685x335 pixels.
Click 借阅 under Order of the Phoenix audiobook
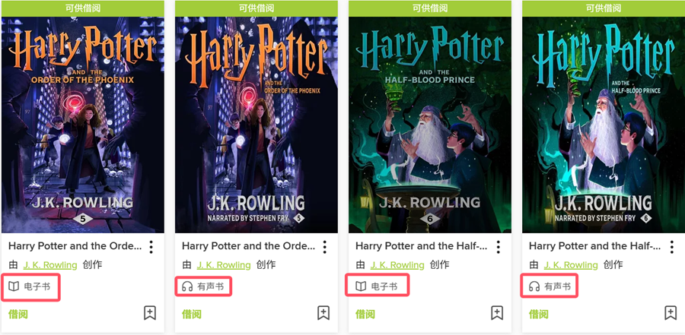pos(191,314)
